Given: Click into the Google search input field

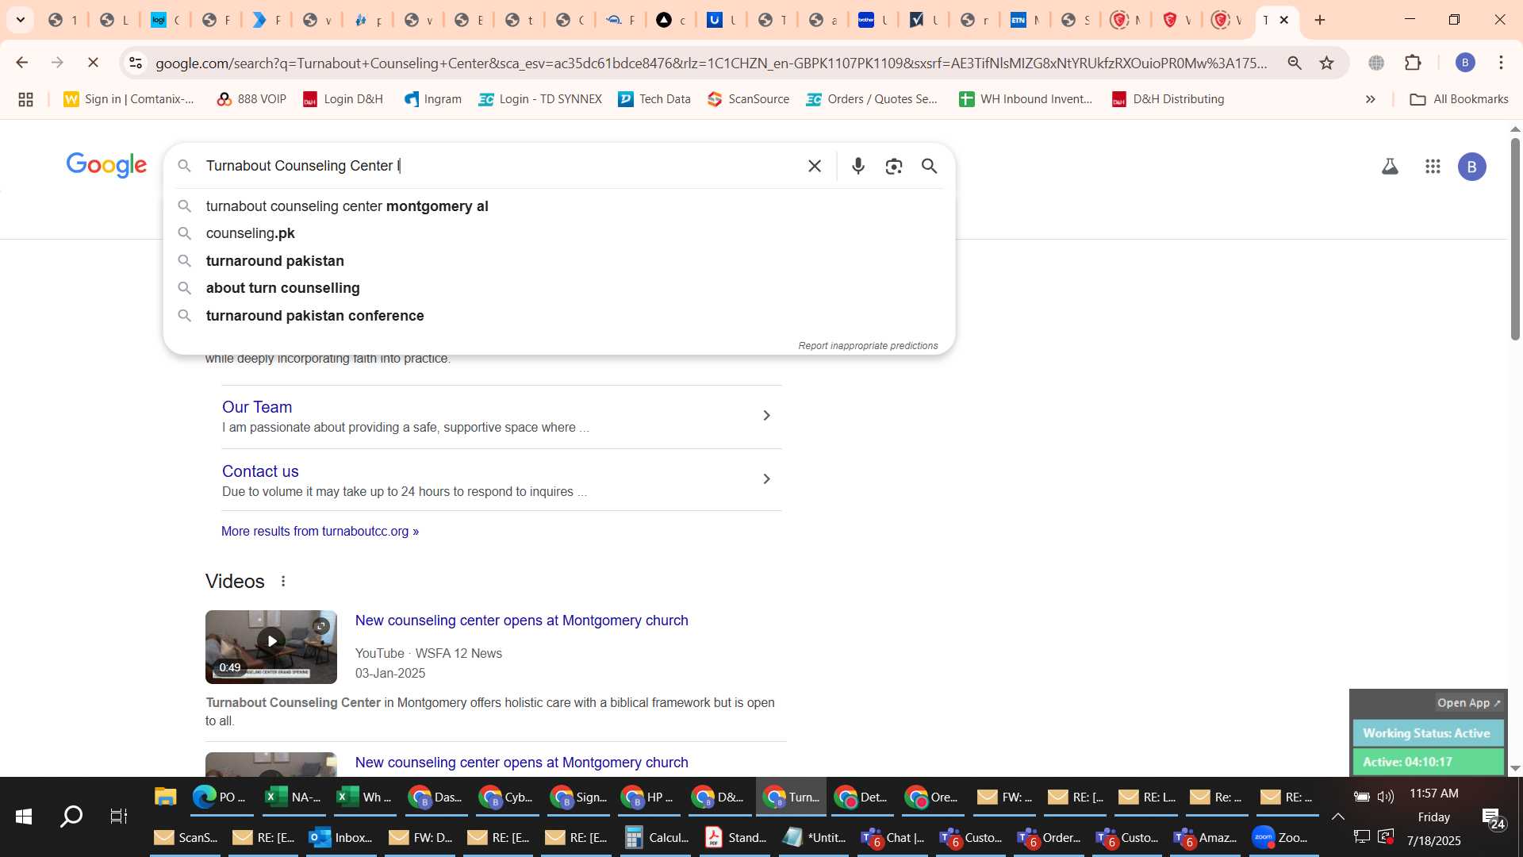Looking at the screenshot, I should [x=500, y=166].
